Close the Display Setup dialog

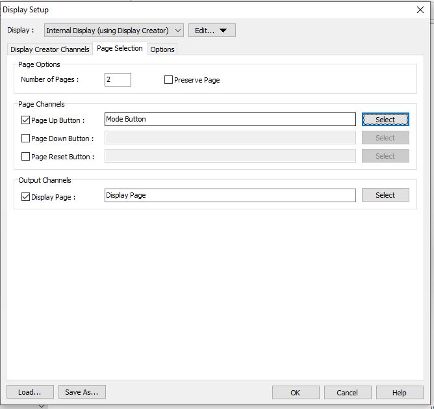(420, 10)
